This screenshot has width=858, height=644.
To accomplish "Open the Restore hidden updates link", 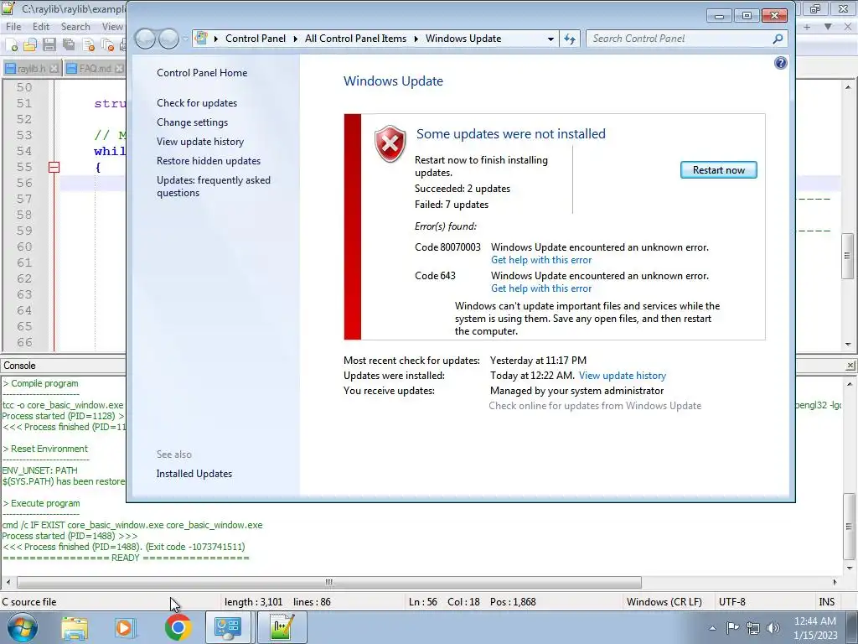I will pos(209,160).
